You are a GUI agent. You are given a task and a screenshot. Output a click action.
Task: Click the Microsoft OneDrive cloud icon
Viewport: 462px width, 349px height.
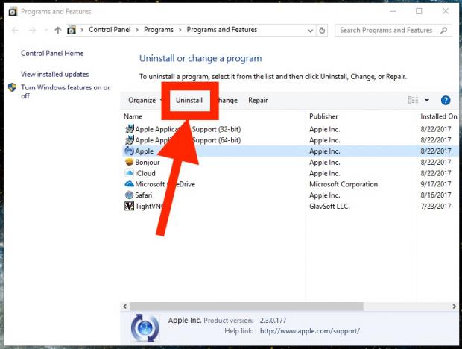[x=129, y=184]
